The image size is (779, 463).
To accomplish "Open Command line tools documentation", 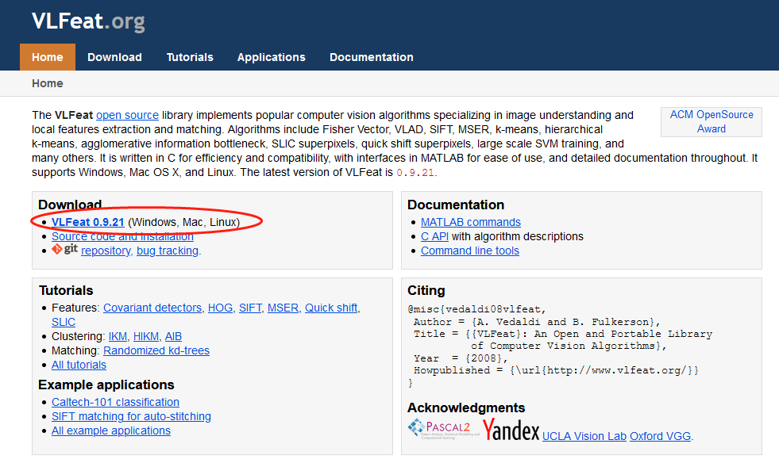I will click(470, 251).
